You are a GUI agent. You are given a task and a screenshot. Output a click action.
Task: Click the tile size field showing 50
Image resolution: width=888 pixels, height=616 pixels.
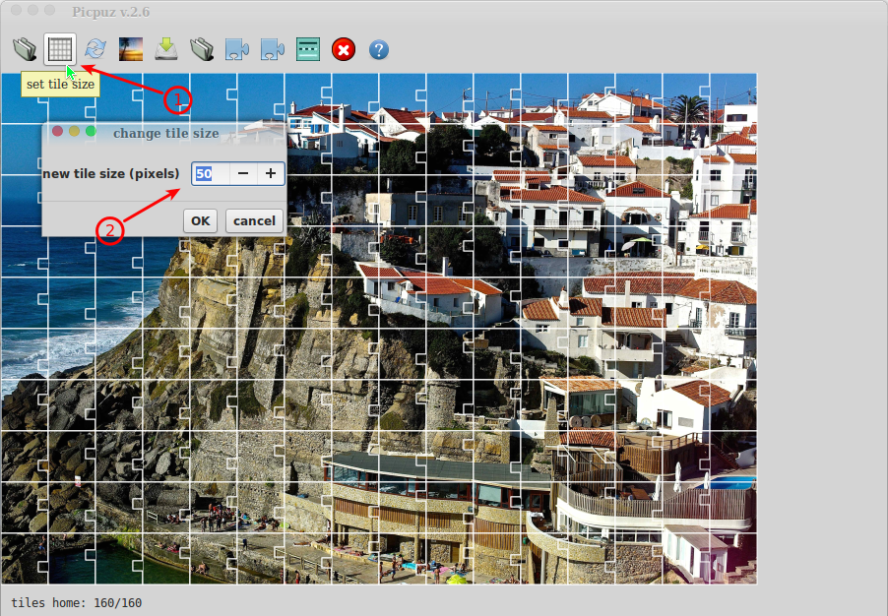point(211,173)
